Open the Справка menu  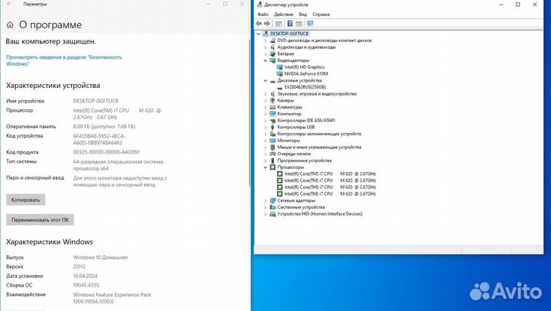[x=321, y=15]
